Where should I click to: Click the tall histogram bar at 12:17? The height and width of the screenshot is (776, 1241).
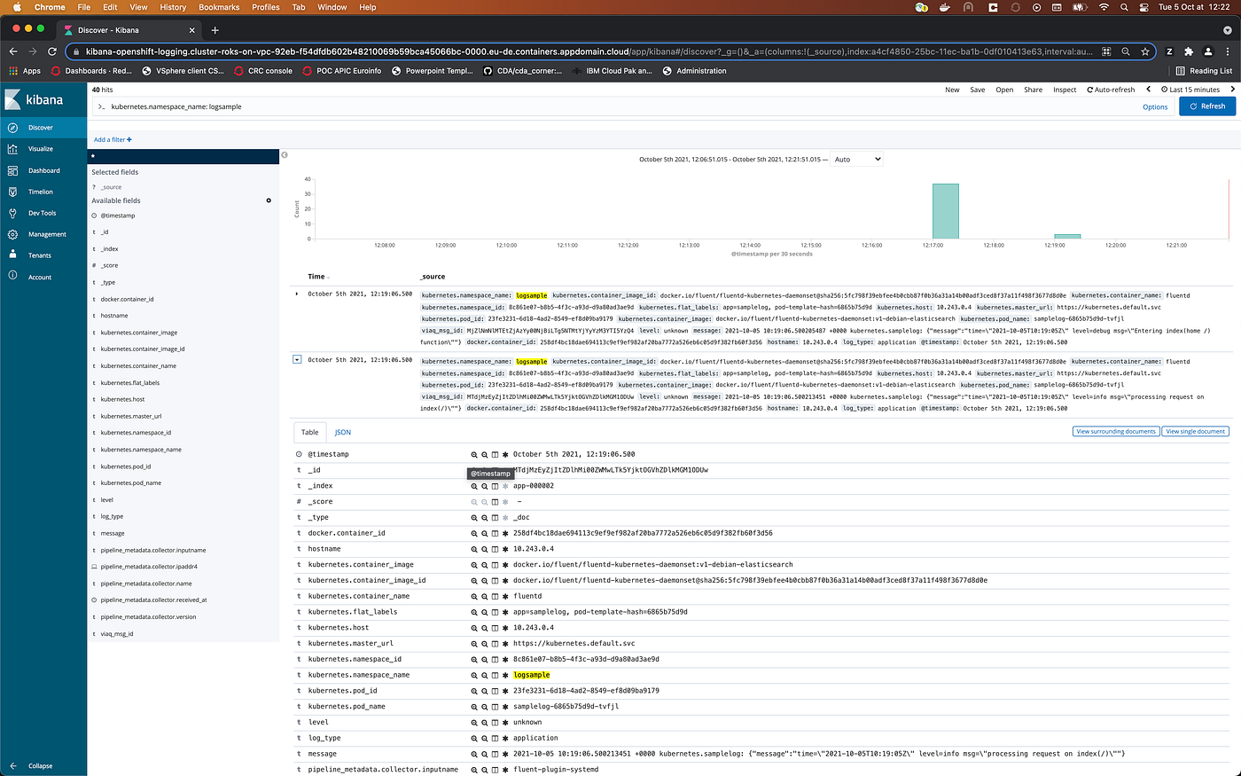pos(945,211)
